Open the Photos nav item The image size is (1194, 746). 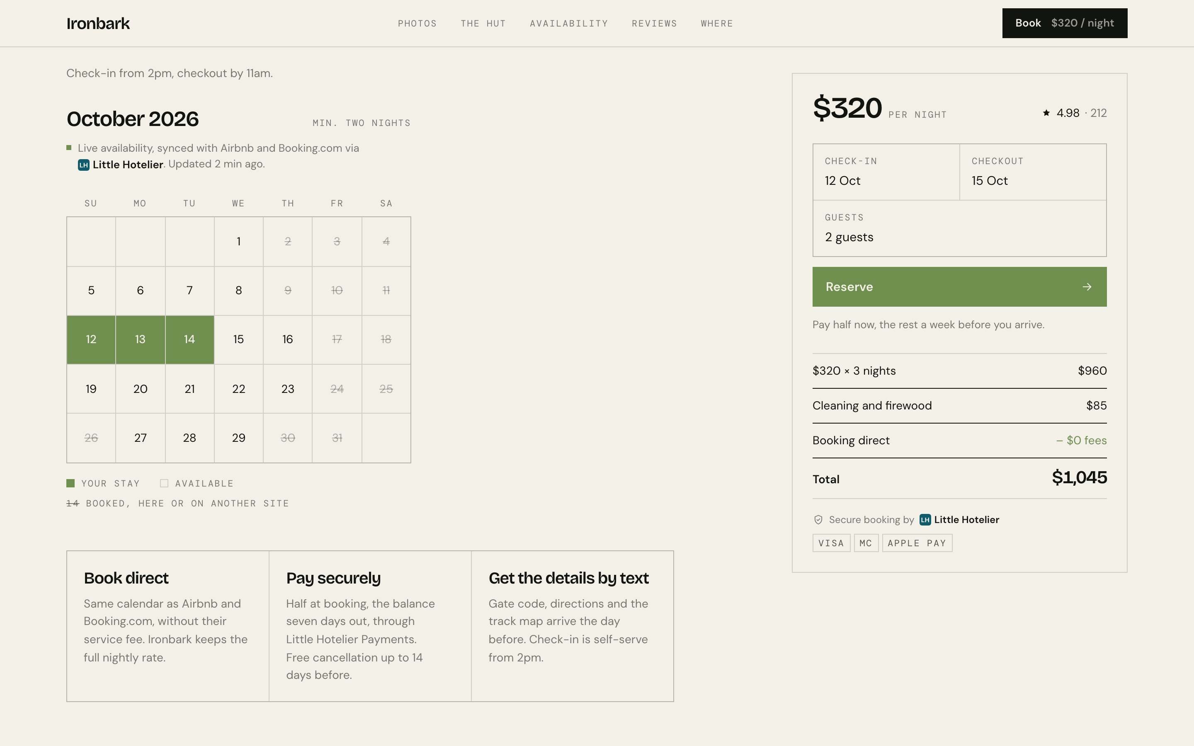417,23
